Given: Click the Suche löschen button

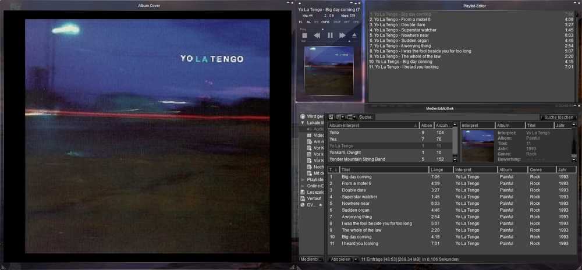Looking at the screenshot, I should coord(559,117).
